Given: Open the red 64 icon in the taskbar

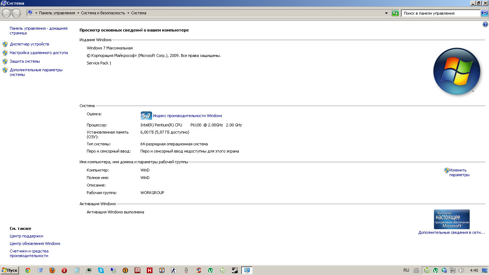Looking at the screenshot, I should pos(137,270).
